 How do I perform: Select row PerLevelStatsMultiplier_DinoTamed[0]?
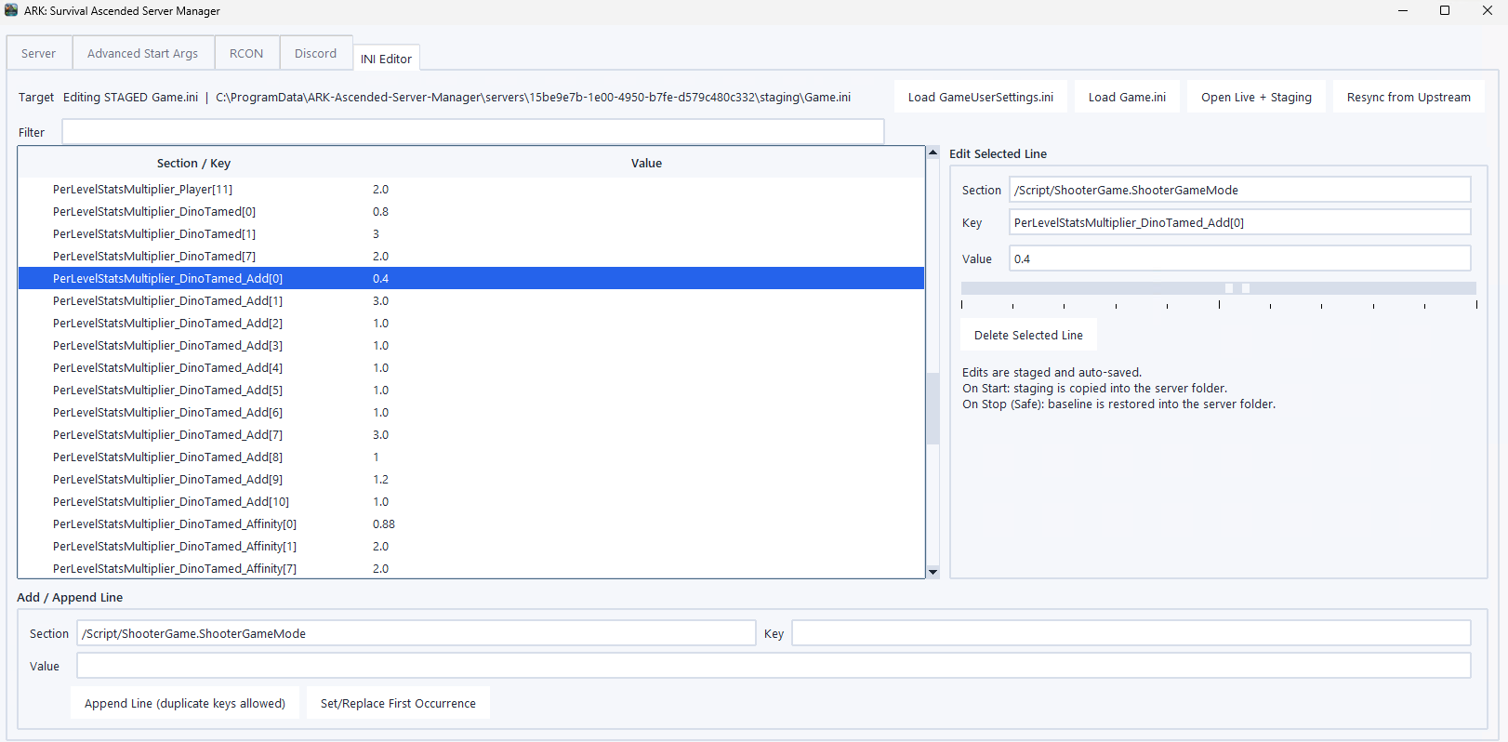tap(471, 211)
